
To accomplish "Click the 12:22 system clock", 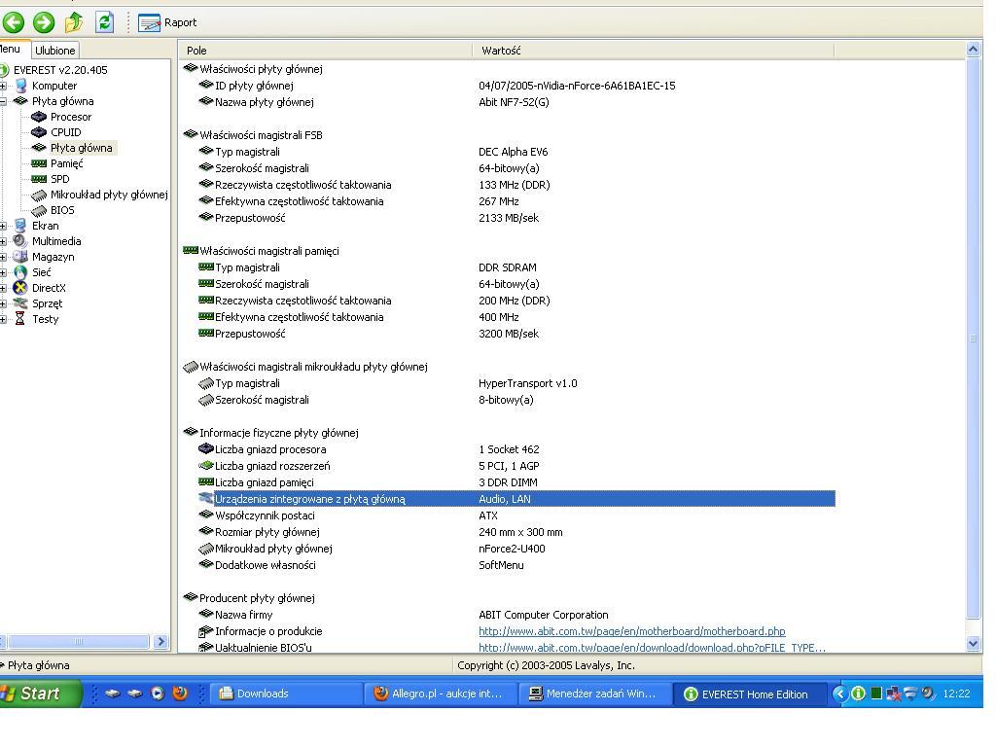I will coord(957,694).
